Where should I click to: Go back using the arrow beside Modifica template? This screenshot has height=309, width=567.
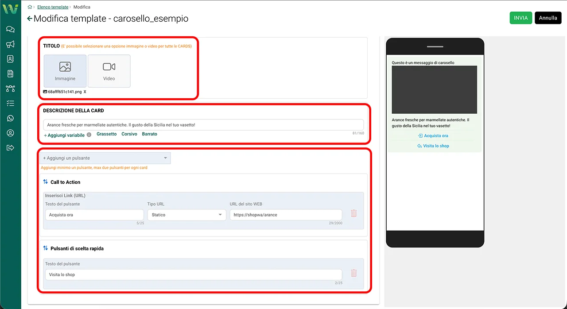[30, 19]
